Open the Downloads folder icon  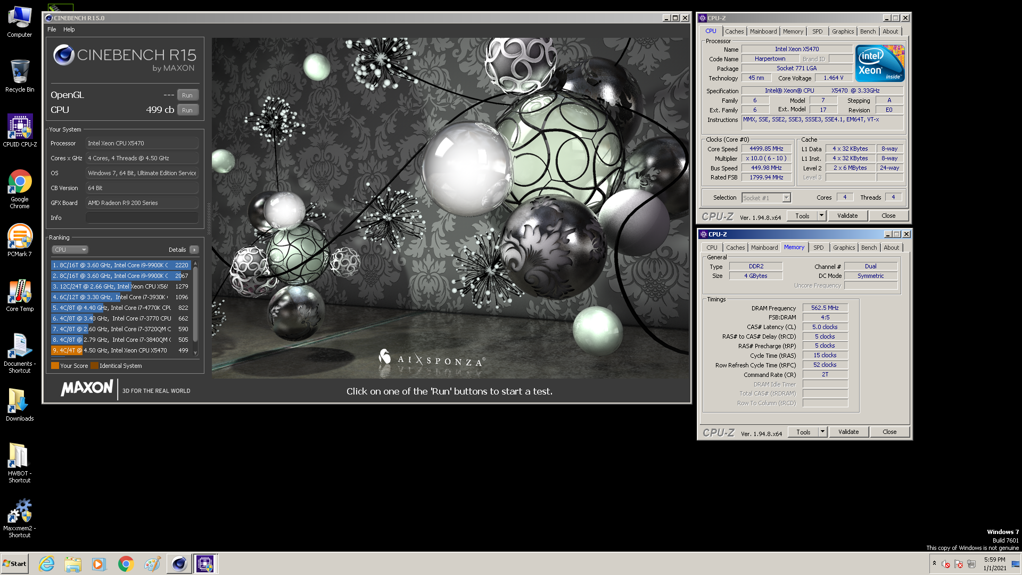pyautogui.click(x=20, y=405)
